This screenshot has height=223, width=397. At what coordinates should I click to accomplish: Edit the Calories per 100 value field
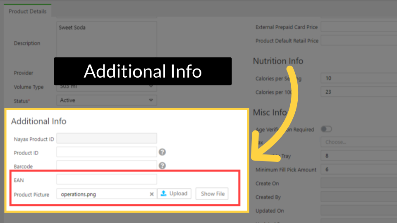coord(358,92)
